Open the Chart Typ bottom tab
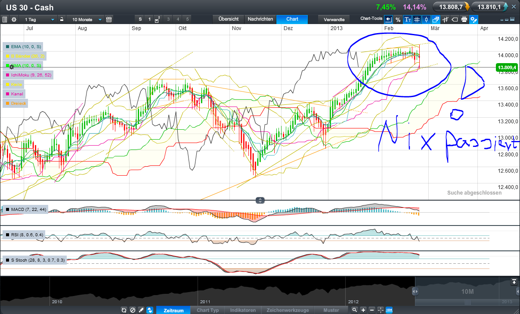The image size is (520, 314). click(208, 310)
